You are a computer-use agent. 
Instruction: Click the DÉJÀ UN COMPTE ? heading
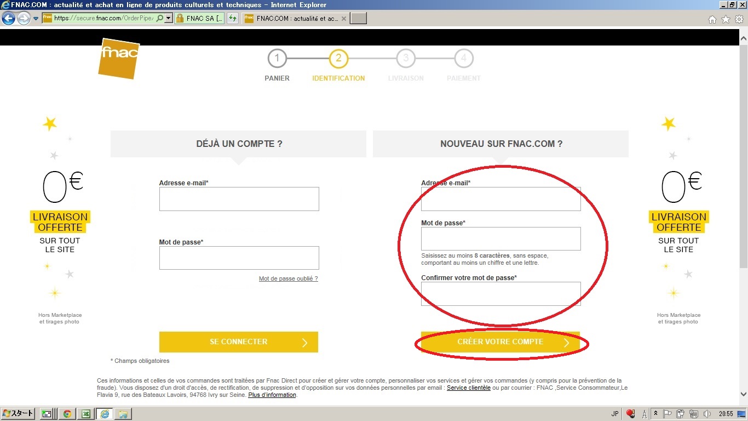pos(239,144)
